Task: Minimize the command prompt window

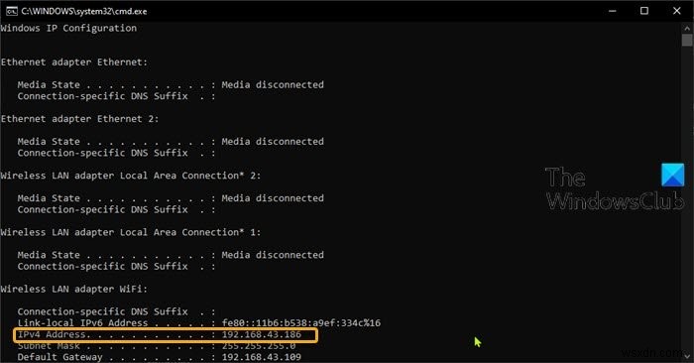Action: click(x=613, y=11)
